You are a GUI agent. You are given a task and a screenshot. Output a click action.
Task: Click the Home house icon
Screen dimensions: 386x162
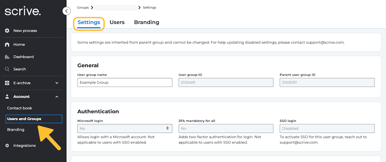pos(7,44)
